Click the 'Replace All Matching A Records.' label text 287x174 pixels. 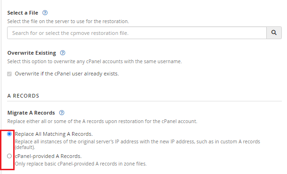pyautogui.click(x=54, y=134)
